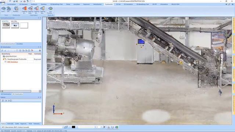Click the orange Clipping ein... icon
This screenshot has width=235, height=132.
[25, 8]
